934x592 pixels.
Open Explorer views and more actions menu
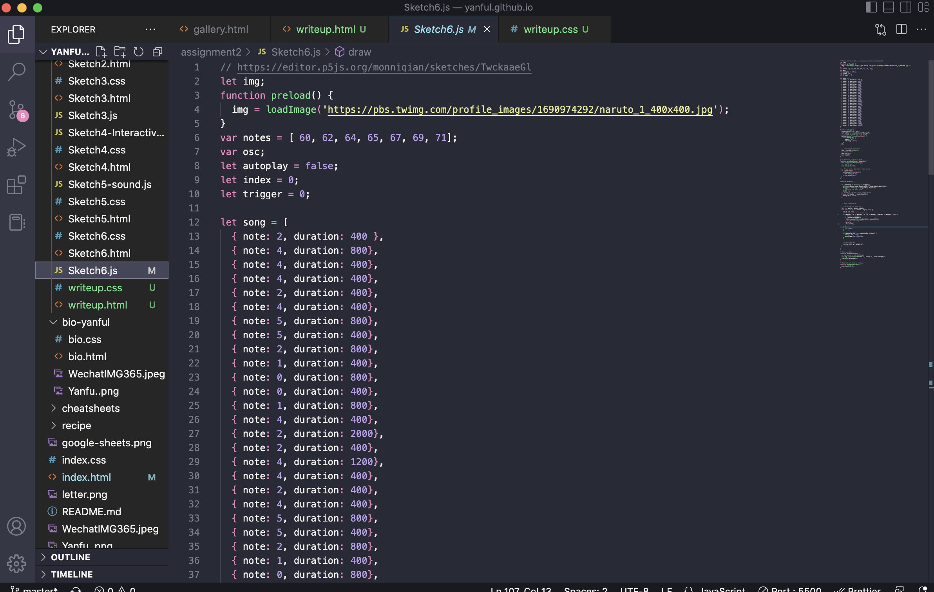pos(150,29)
